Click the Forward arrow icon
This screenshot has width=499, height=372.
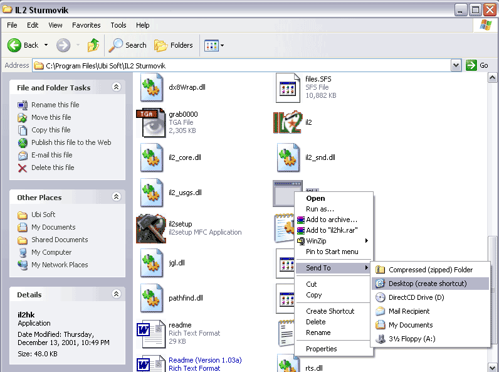[x=63, y=45]
